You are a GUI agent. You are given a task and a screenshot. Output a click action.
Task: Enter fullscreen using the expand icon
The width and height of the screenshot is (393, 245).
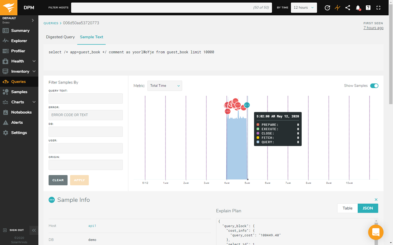point(379,8)
